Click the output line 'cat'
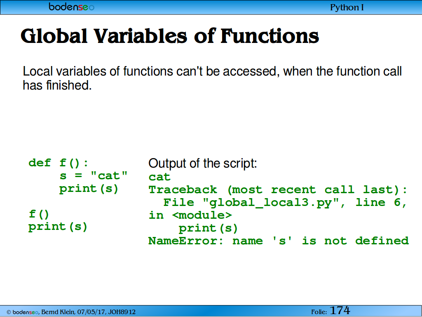The image size is (422, 317). pyautogui.click(x=159, y=177)
